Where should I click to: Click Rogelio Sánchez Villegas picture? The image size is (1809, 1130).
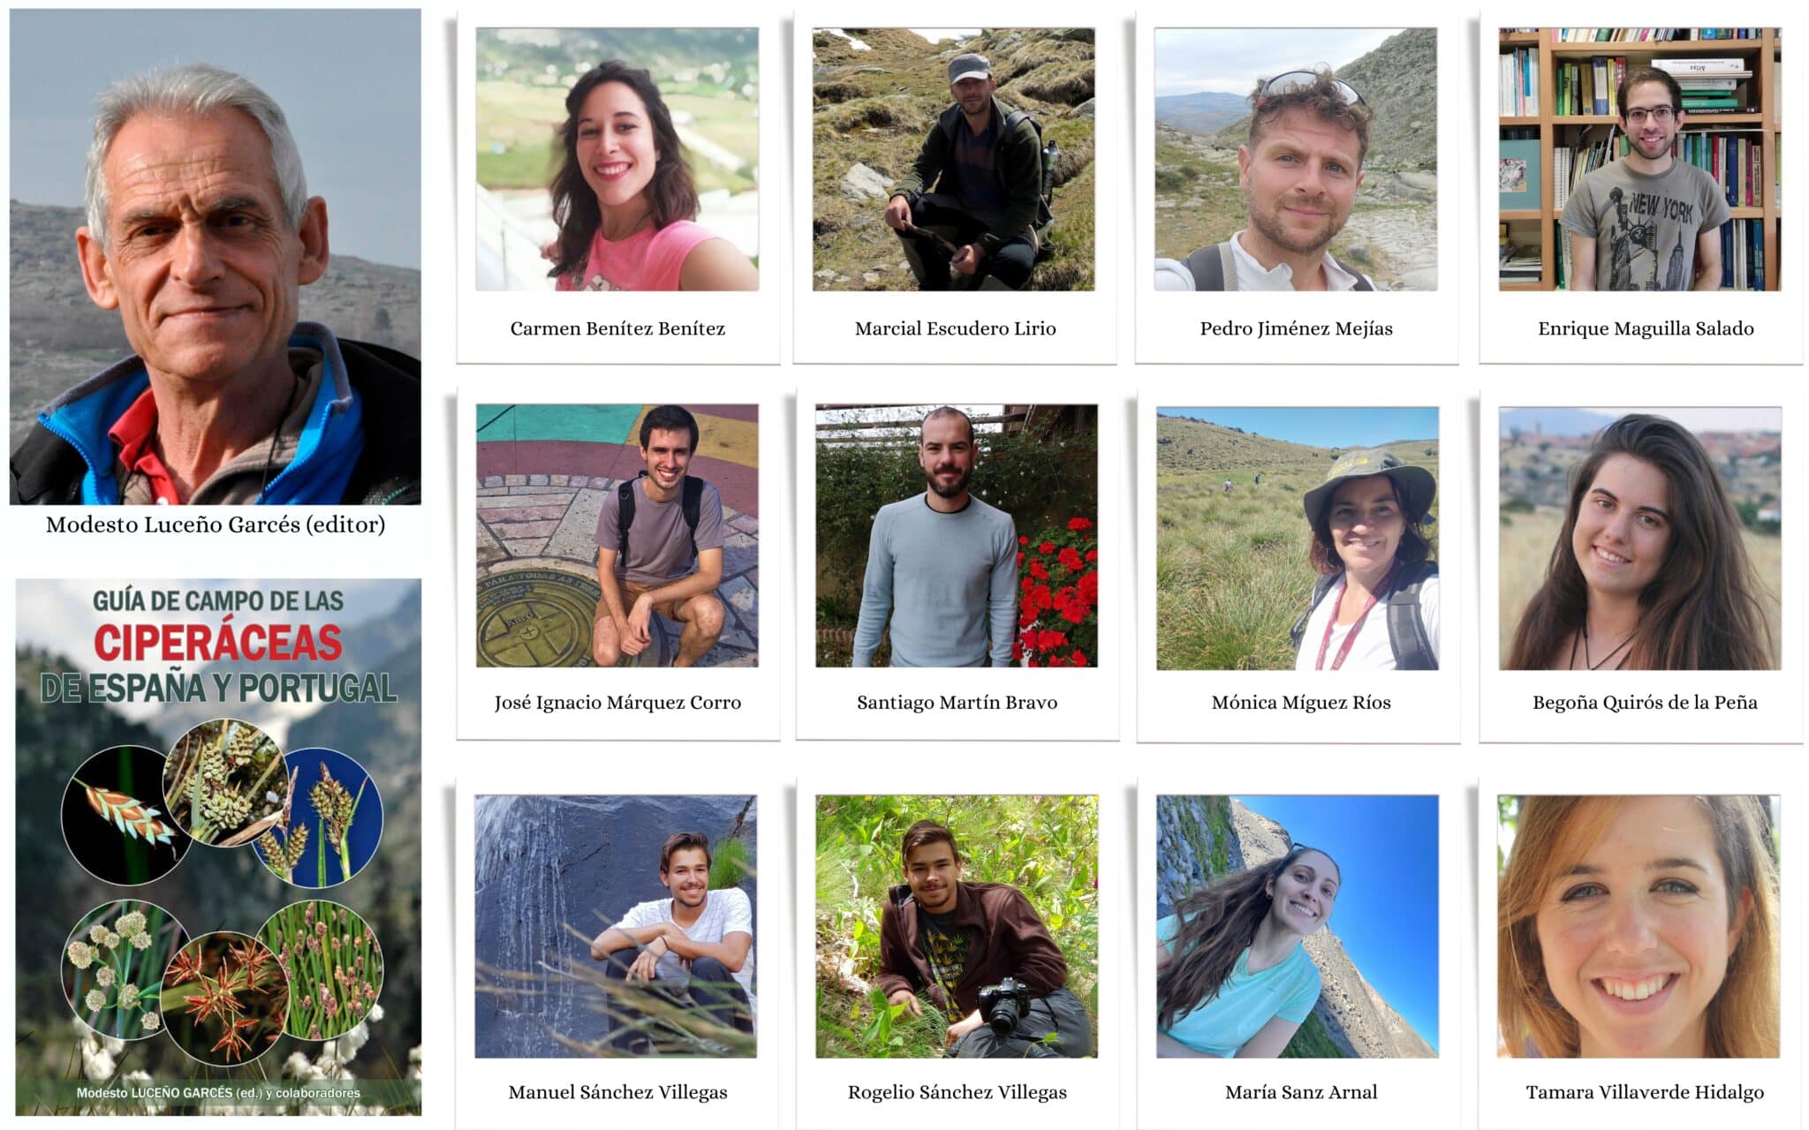pos(957,926)
